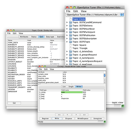This screenshot has height=131, width=131.
Task: Click the sample_state attribute row
Action: click(71, 74)
